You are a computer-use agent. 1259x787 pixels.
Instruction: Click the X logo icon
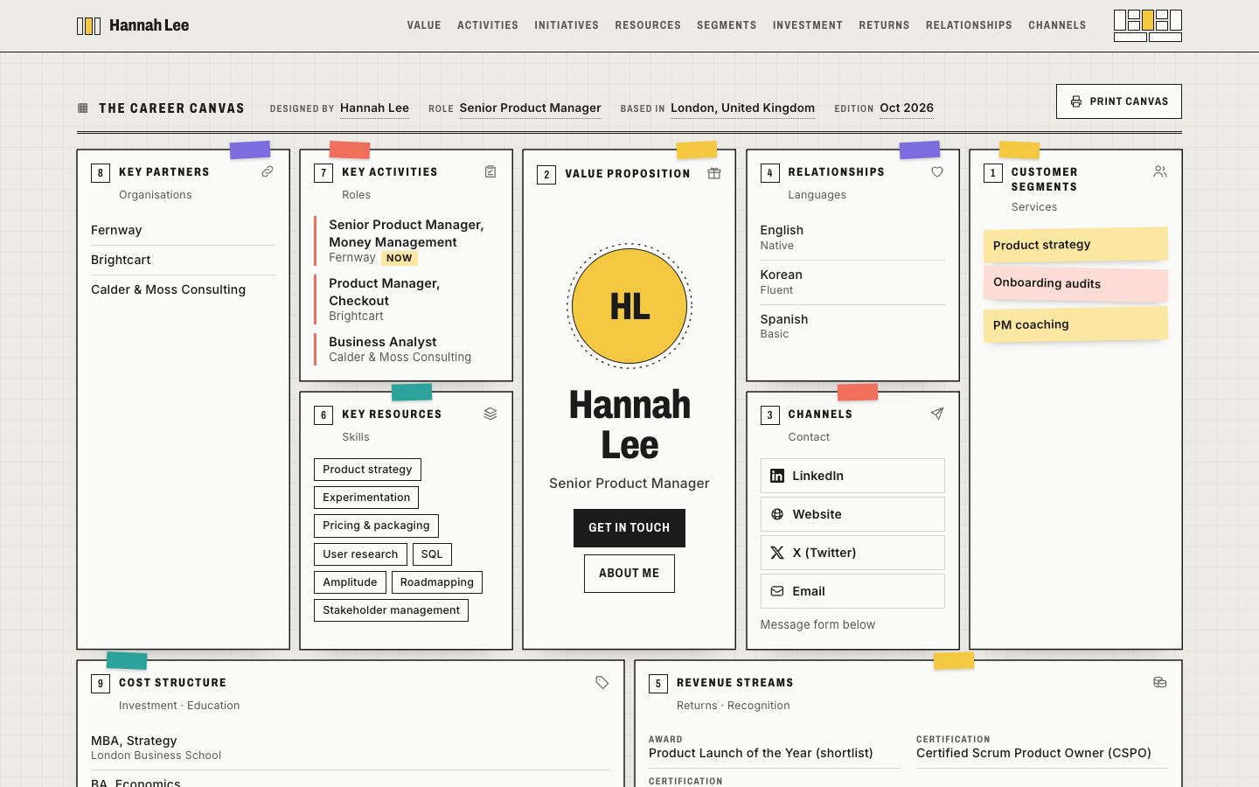[777, 553]
